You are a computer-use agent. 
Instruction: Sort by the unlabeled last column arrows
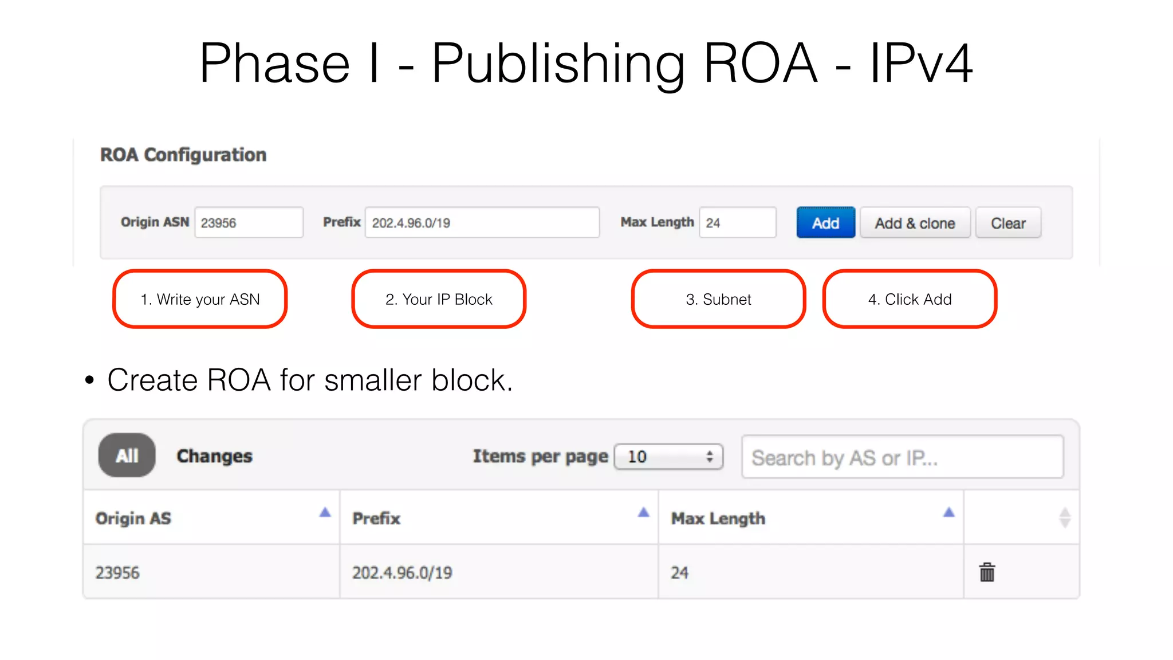pyautogui.click(x=1065, y=517)
